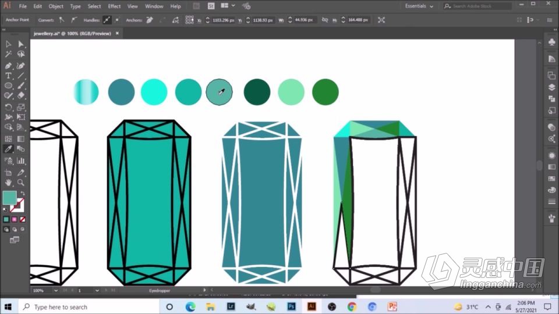Activate the Shape Builder tool
Image resolution: width=559 pixels, height=314 pixels.
coord(8,127)
